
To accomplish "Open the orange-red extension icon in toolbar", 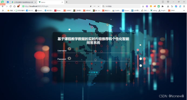I will [x=155, y=6].
